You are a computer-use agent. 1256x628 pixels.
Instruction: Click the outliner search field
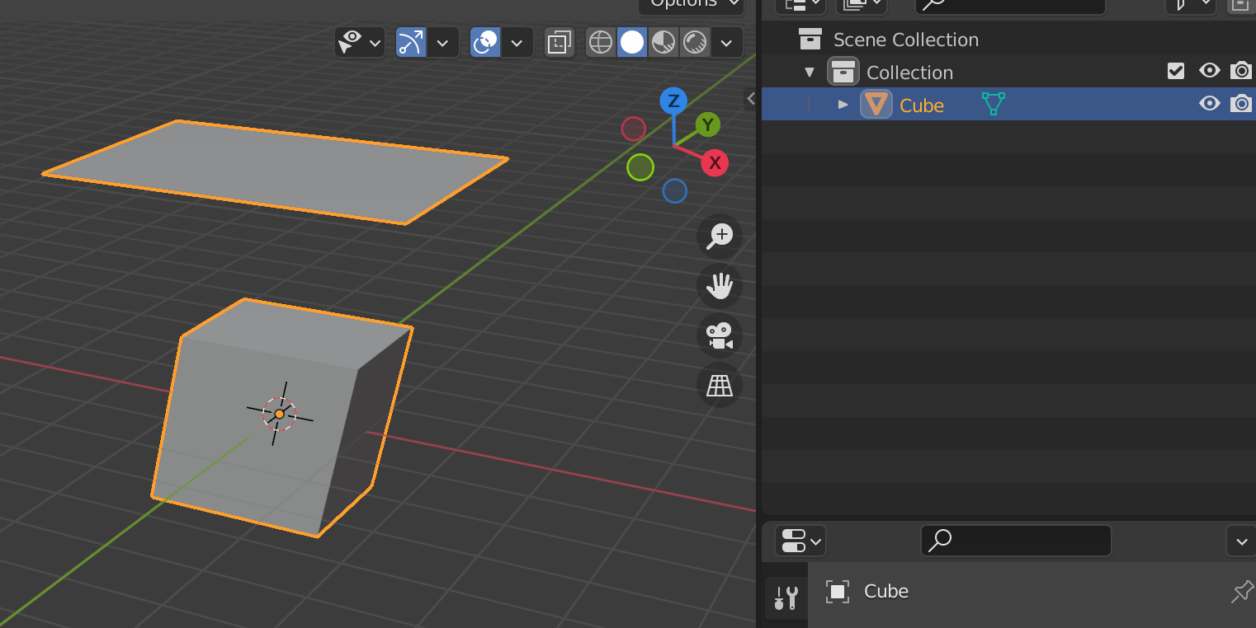[x=1010, y=5]
